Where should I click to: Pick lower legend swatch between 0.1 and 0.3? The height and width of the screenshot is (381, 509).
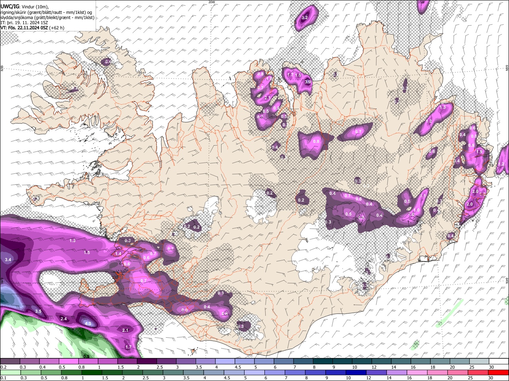click(x=10, y=372)
